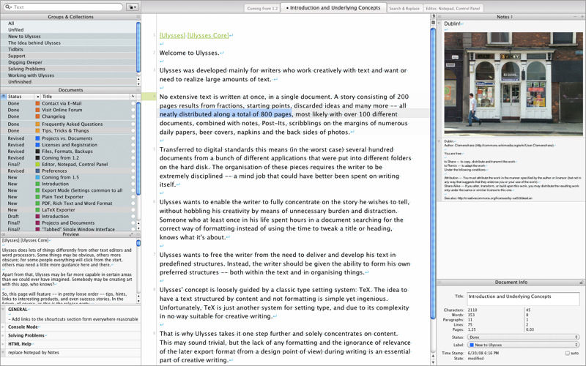Screen dimensions: 586x366
Task: Toggle the round marker for 'Changelog'
Action: tap(133, 116)
